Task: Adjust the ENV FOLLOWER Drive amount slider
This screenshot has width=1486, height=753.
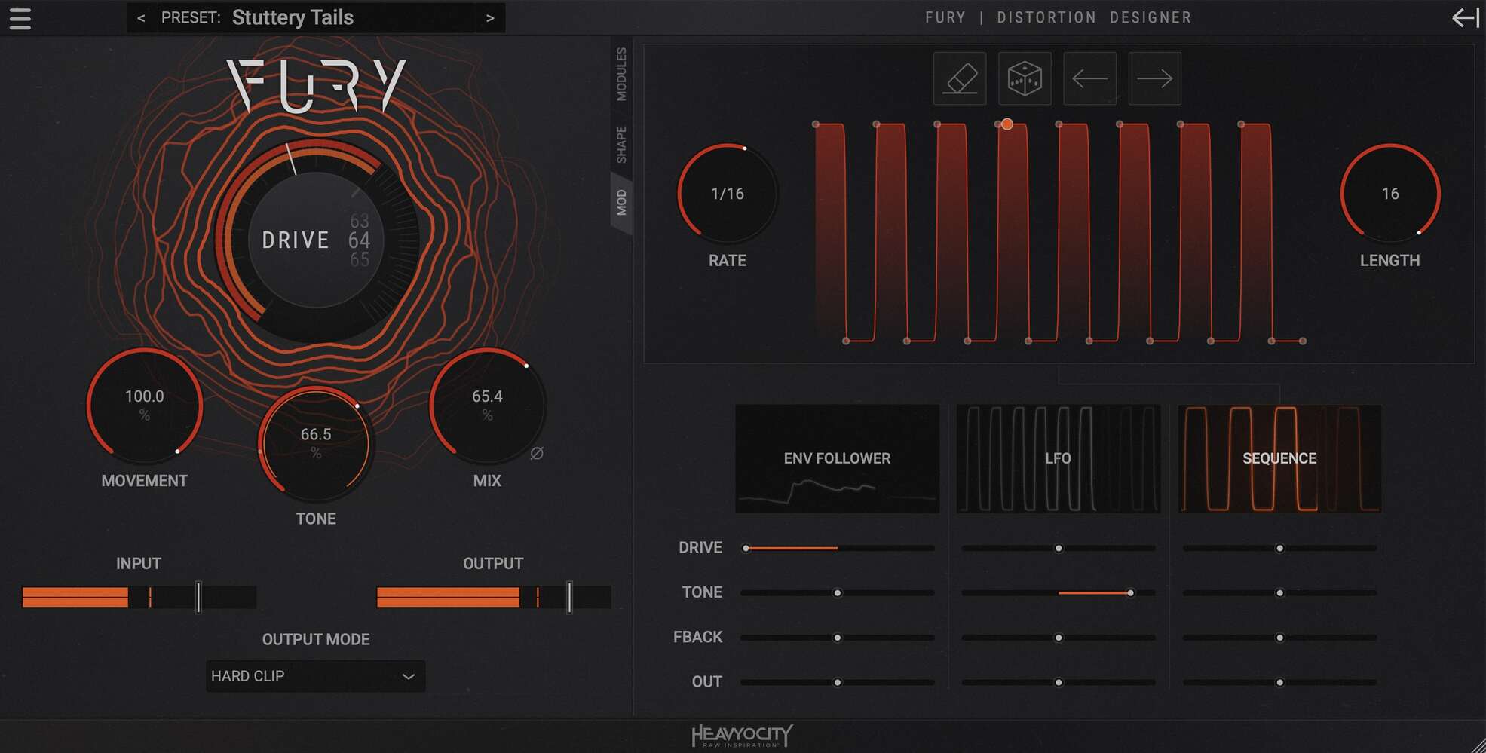Action: point(836,548)
